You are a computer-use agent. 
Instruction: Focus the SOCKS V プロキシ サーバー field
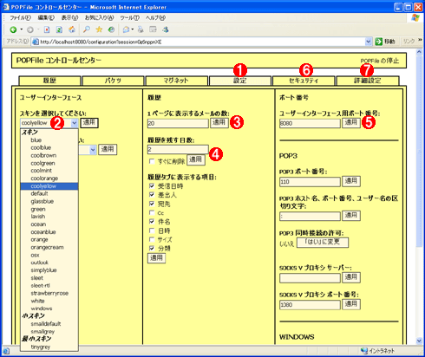pos(310,278)
